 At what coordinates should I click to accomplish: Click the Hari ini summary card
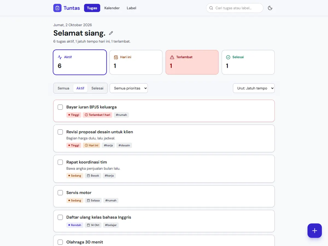click(x=136, y=62)
